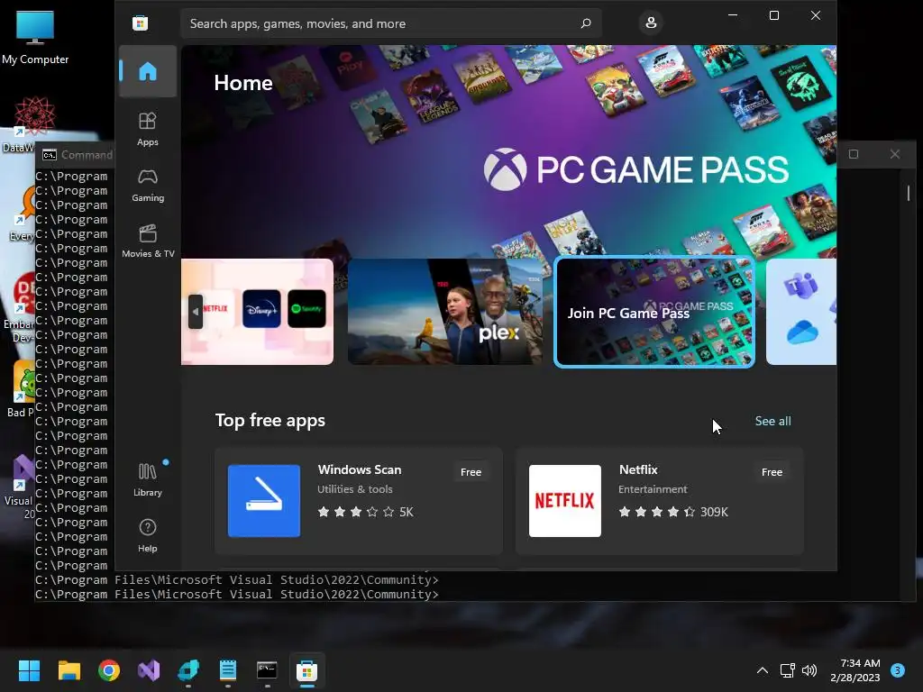Close the Command Prompt window

pyautogui.click(x=895, y=154)
